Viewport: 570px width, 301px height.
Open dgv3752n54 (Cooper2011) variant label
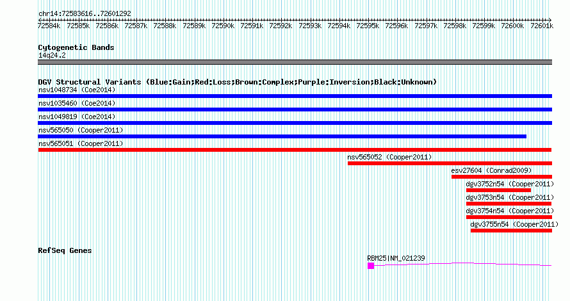510,184
